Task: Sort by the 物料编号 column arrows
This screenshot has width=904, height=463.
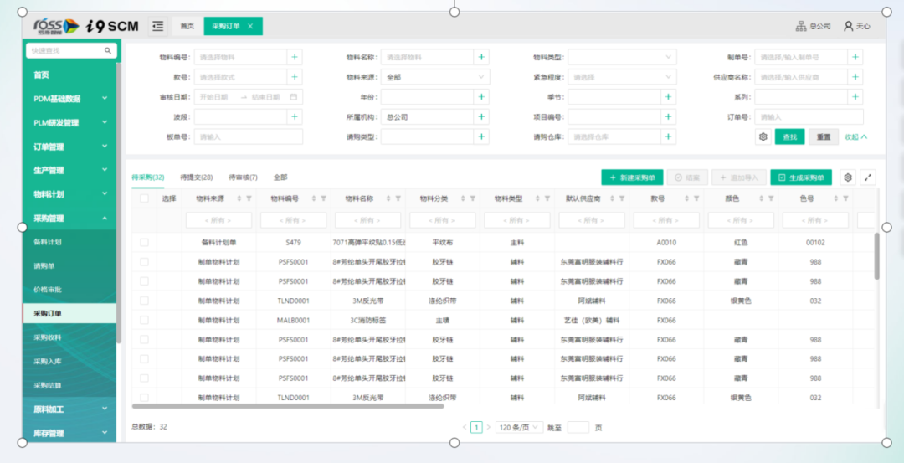Action: point(314,198)
